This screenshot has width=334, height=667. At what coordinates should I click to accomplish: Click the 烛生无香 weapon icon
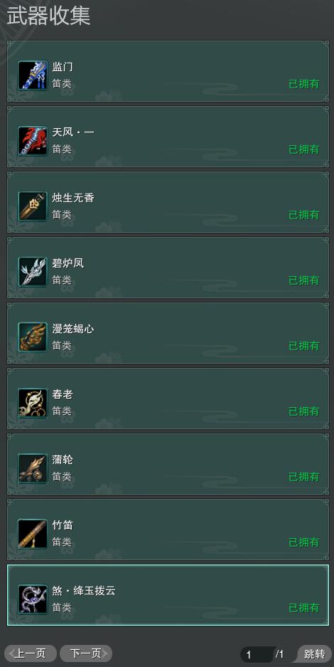[x=33, y=206]
